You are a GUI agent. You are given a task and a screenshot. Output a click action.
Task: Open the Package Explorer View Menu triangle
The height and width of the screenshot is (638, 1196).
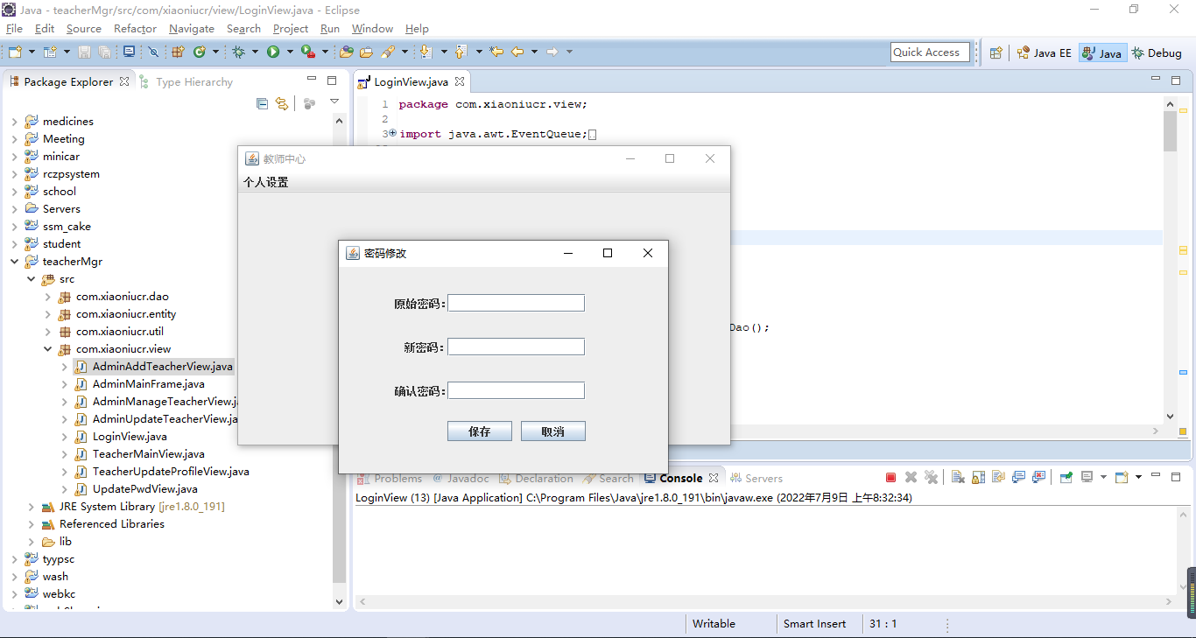334,102
